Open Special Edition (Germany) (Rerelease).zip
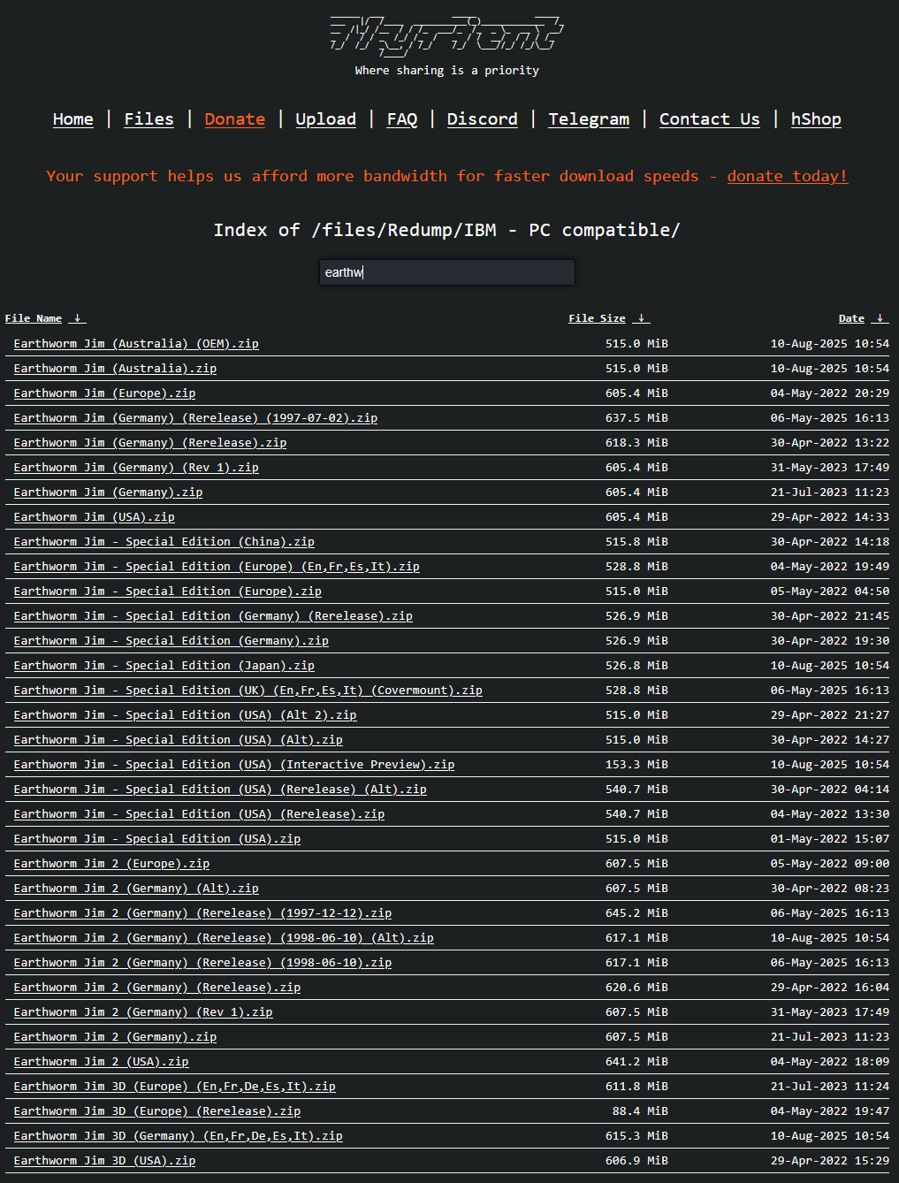Image resolution: width=899 pixels, height=1183 pixels. tap(213, 616)
